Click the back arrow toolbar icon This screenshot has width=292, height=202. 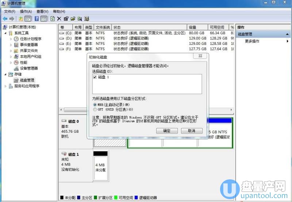(x=5, y=19)
